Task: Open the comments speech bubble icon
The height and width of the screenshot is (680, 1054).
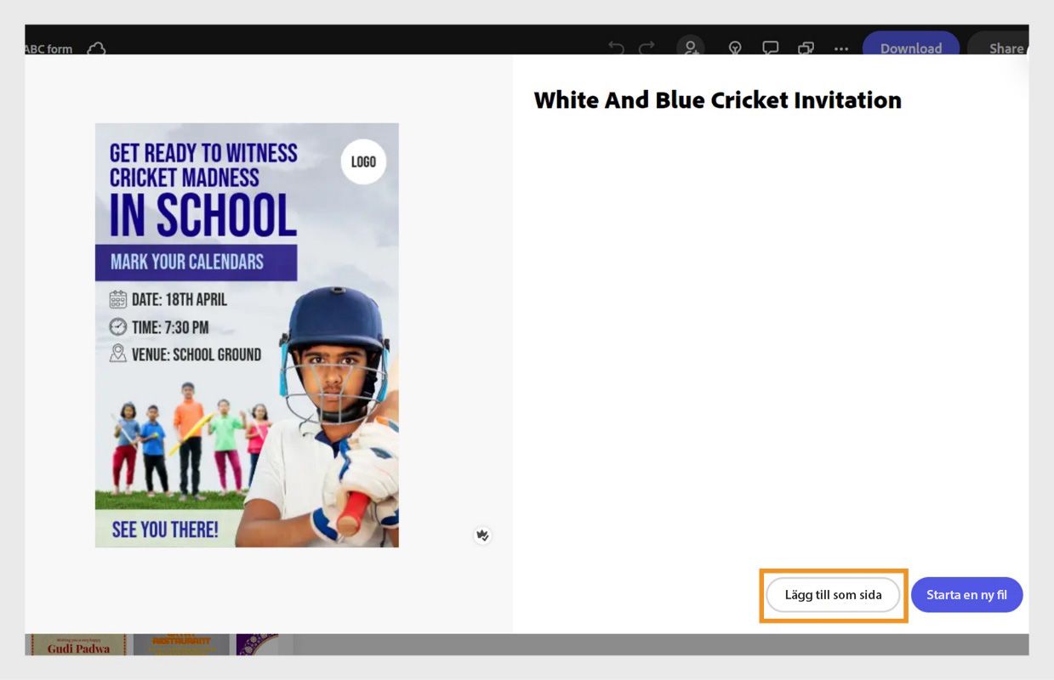Action: [770, 48]
